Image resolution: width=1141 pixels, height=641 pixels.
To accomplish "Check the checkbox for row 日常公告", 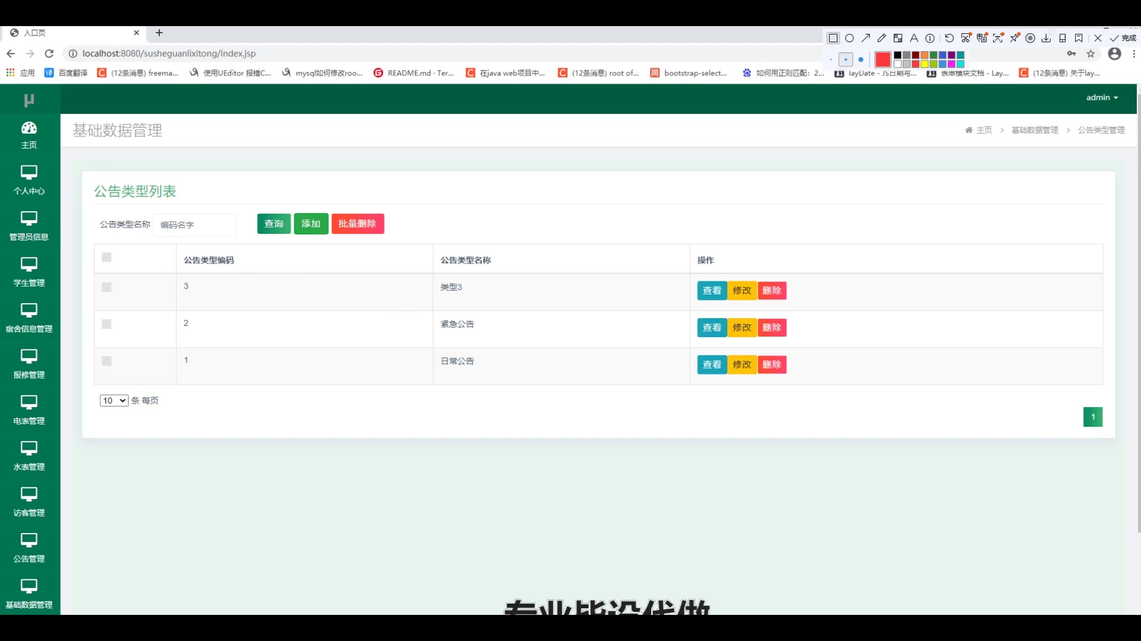I will (106, 361).
